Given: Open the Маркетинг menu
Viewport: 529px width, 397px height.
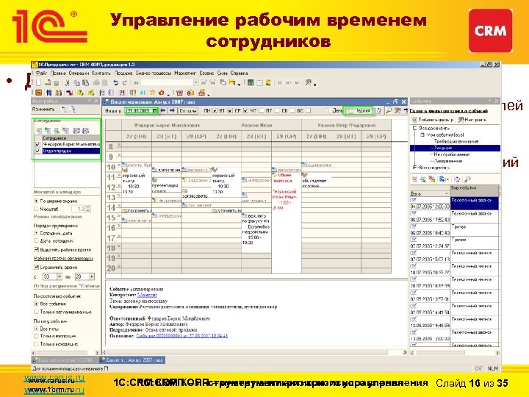Looking at the screenshot, I should pos(185,73).
